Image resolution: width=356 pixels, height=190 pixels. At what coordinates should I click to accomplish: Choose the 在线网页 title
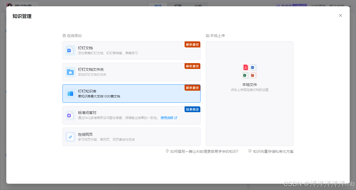tap(85, 134)
